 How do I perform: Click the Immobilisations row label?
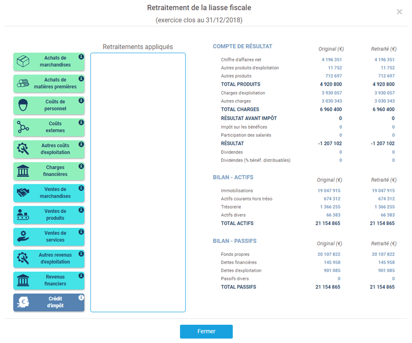pos(237,191)
